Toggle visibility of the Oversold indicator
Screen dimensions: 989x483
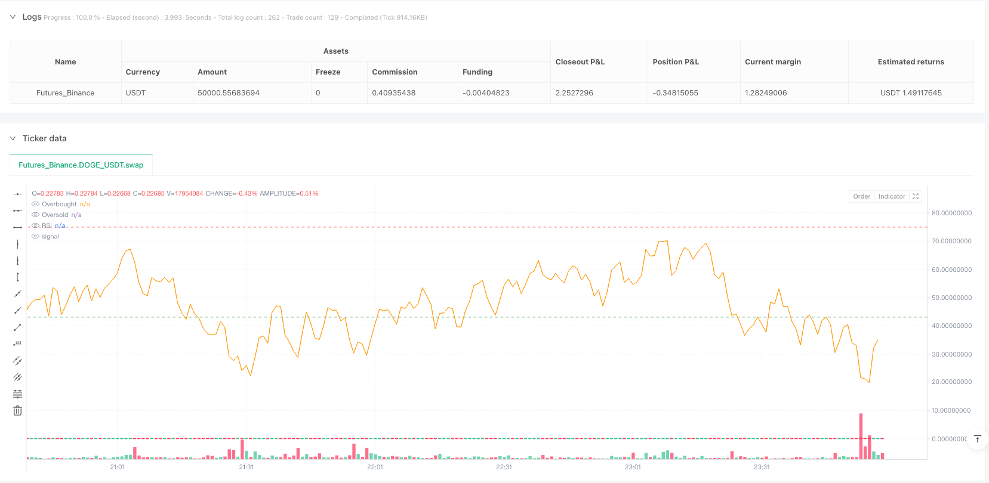pyautogui.click(x=35, y=215)
